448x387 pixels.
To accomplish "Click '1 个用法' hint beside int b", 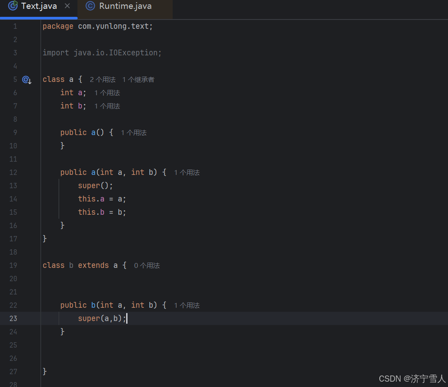I will [x=107, y=106].
